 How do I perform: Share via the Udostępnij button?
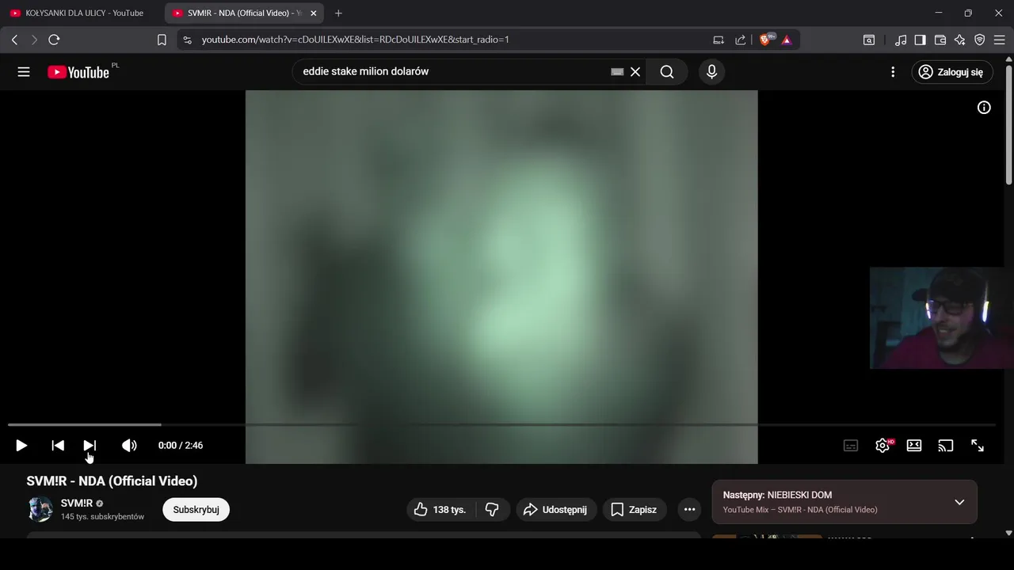(556, 510)
